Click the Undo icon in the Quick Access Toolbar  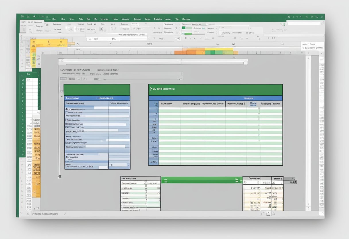click(34, 16)
